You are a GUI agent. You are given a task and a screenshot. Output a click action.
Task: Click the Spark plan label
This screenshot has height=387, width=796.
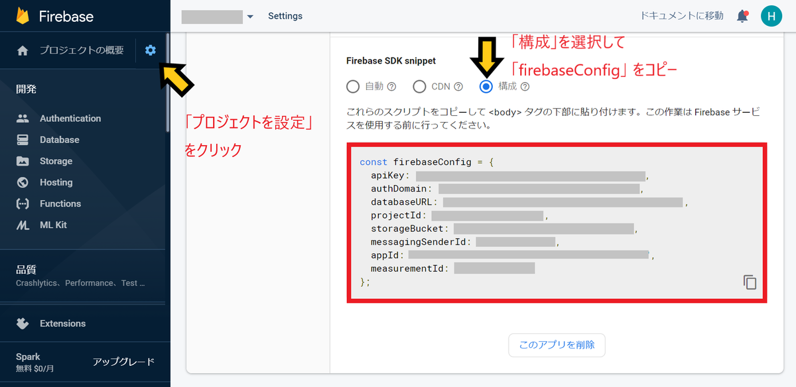click(28, 357)
